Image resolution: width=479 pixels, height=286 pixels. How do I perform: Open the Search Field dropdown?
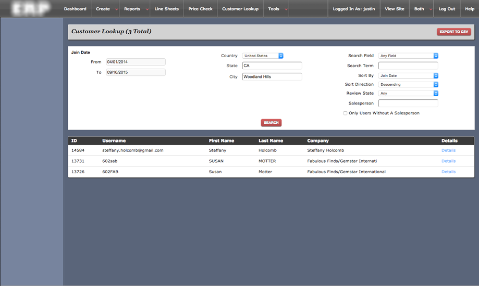click(x=408, y=56)
